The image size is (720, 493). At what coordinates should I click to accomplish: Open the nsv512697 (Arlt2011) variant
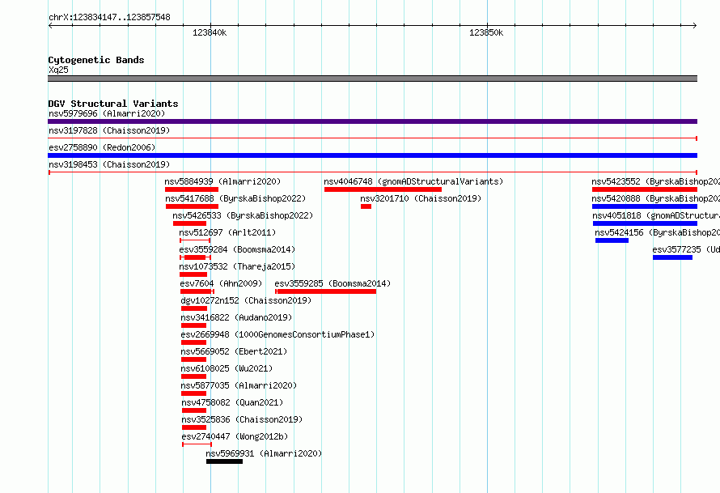pos(228,232)
